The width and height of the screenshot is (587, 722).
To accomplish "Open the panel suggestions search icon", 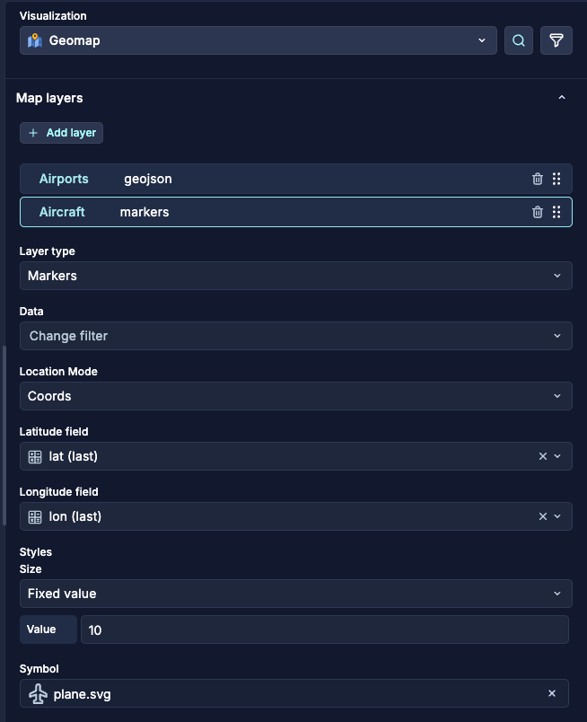I will coord(518,40).
